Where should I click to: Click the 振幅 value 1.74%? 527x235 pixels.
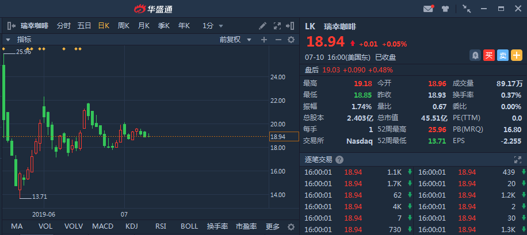[361, 106]
